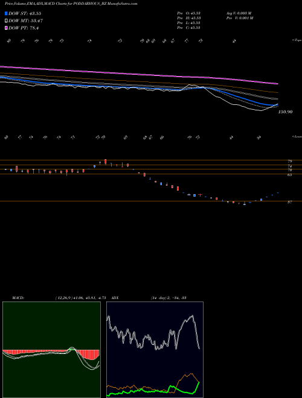
Task: Click the 79 price level label
Action: pyautogui.click(x=290, y=161)
